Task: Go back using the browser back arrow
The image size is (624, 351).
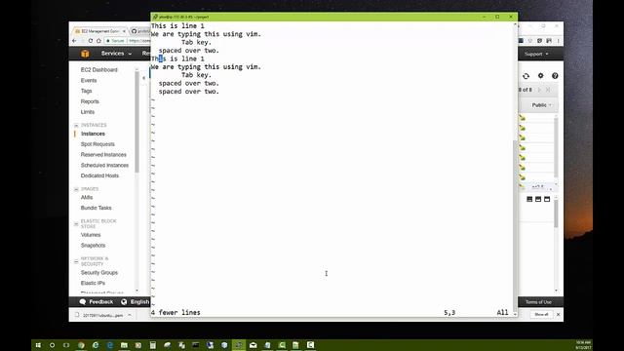Action: tap(74, 41)
